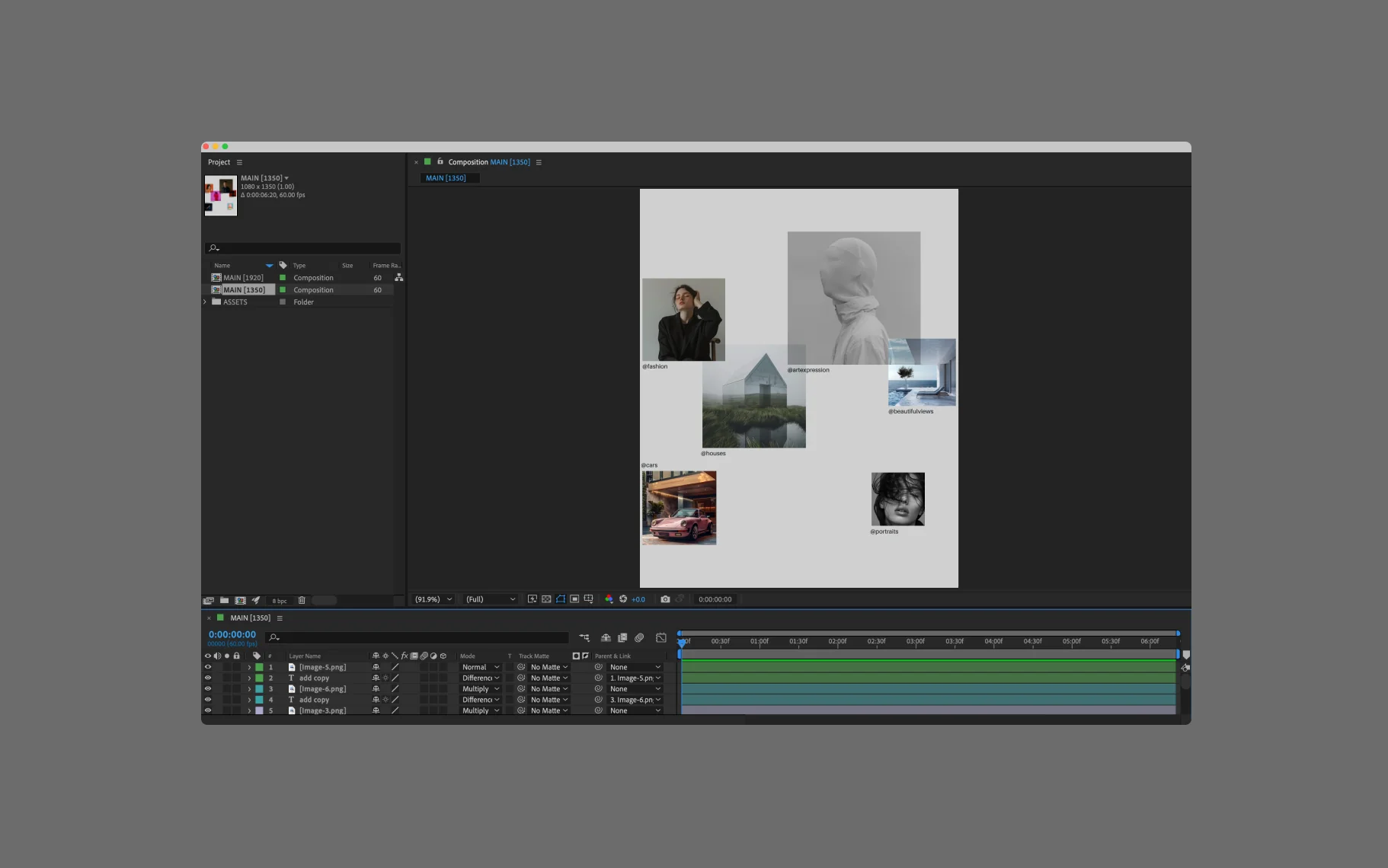Viewport: 1388px width, 868px height.
Task: Click the Show Channel color icon
Action: [x=609, y=599]
